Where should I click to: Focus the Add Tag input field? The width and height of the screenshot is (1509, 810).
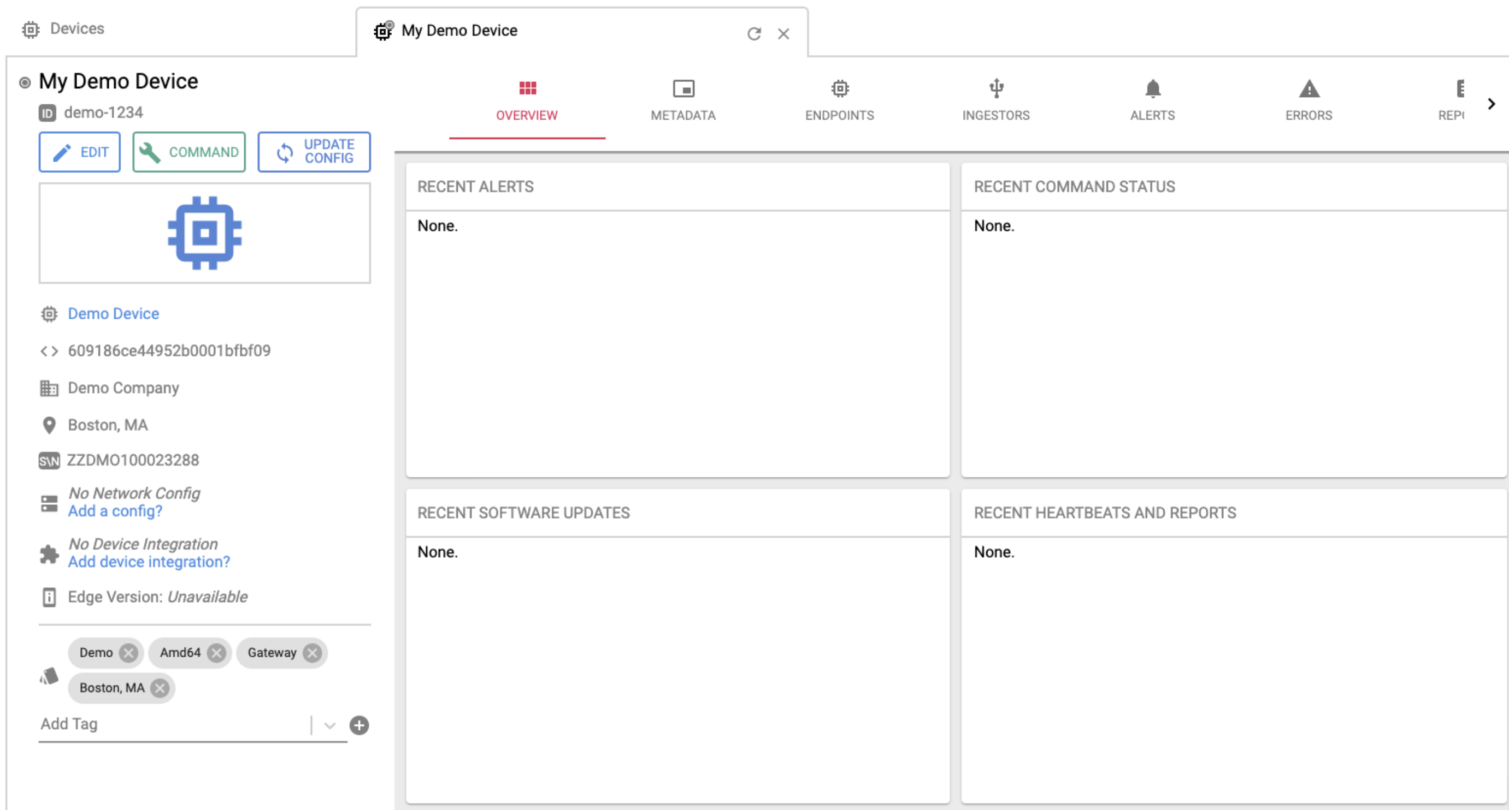tap(170, 724)
